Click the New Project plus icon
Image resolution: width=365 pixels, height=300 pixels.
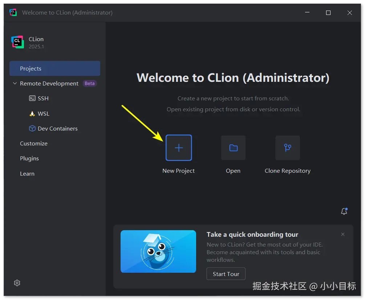tap(179, 148)
